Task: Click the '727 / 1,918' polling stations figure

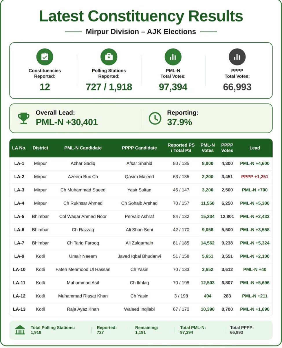Action: 109,87
